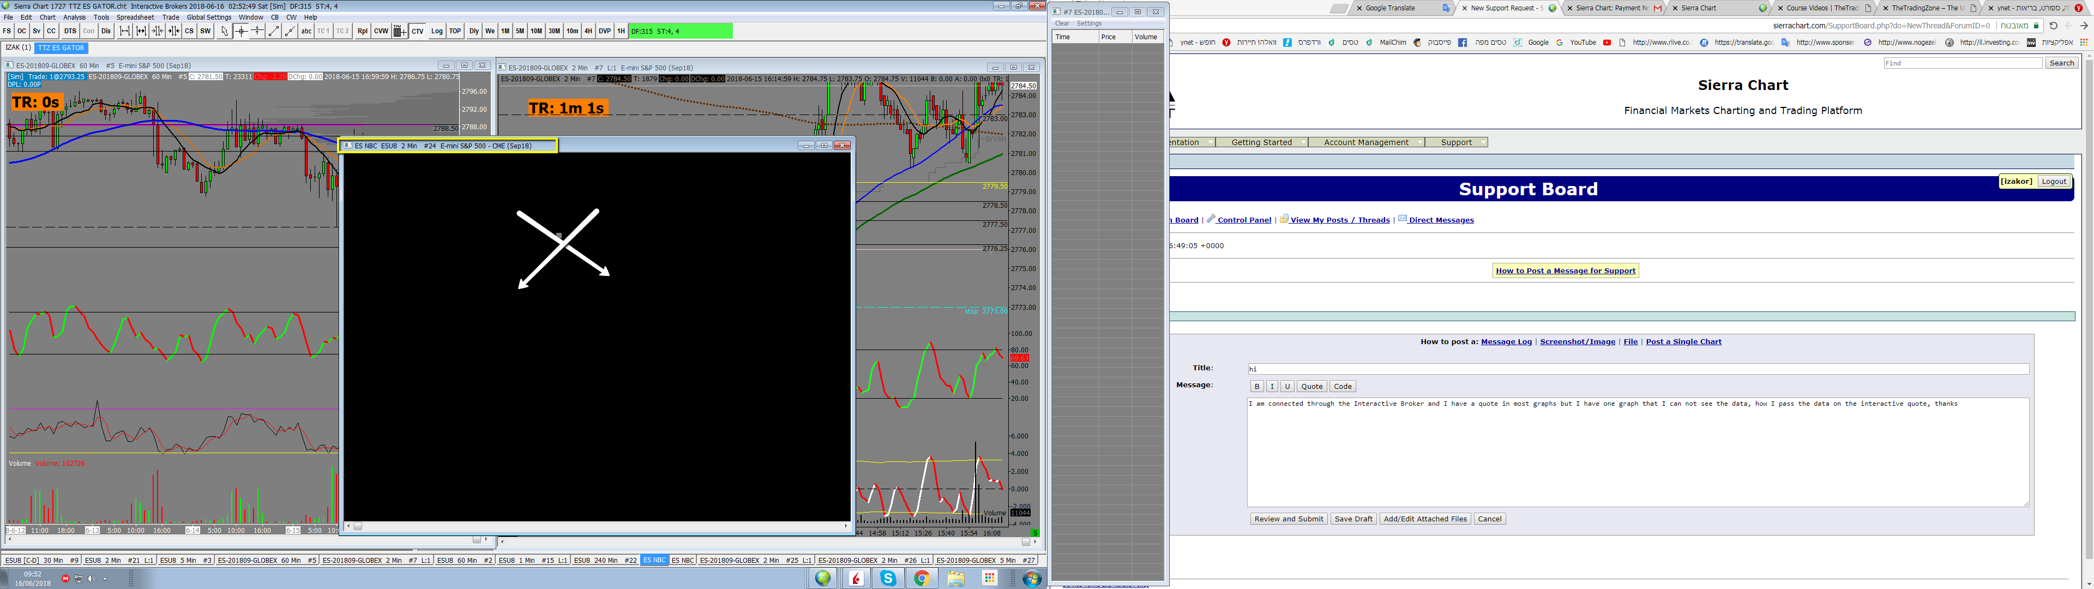Click the expand bar spacing icon
This screenshot has width=2094, height=589.
125,31
